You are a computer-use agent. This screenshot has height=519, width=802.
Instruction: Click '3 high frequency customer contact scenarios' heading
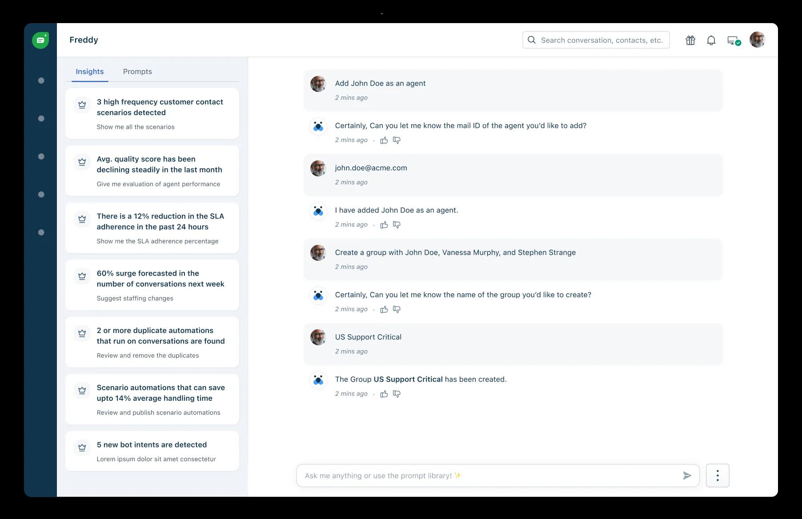tap(160, 107)
